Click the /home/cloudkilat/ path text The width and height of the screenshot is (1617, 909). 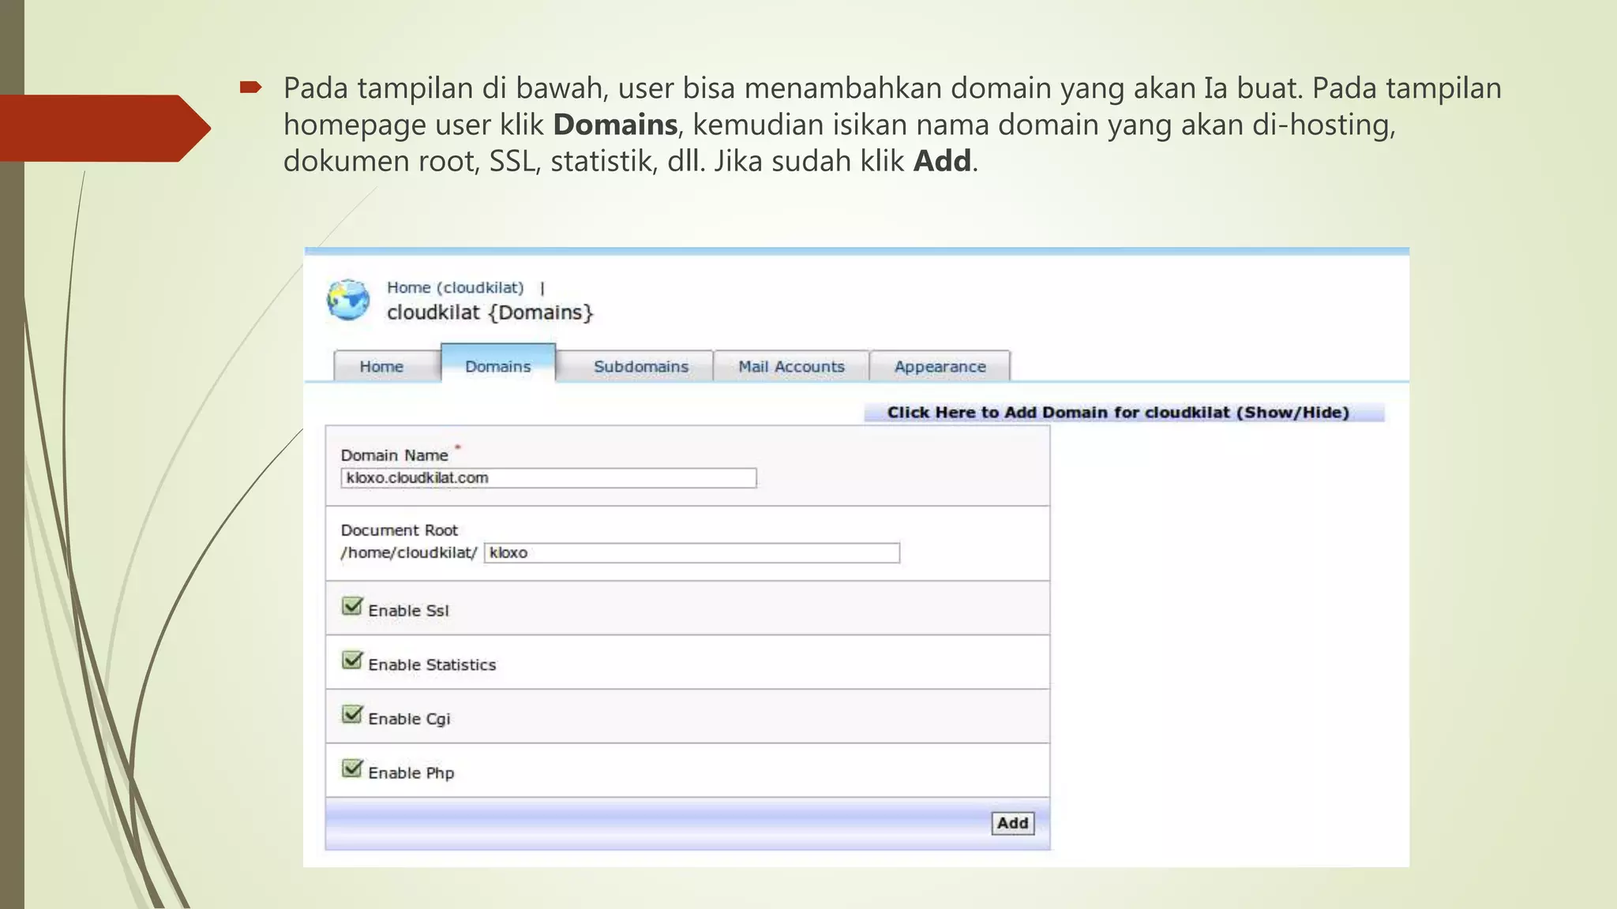tap(409, 553)
